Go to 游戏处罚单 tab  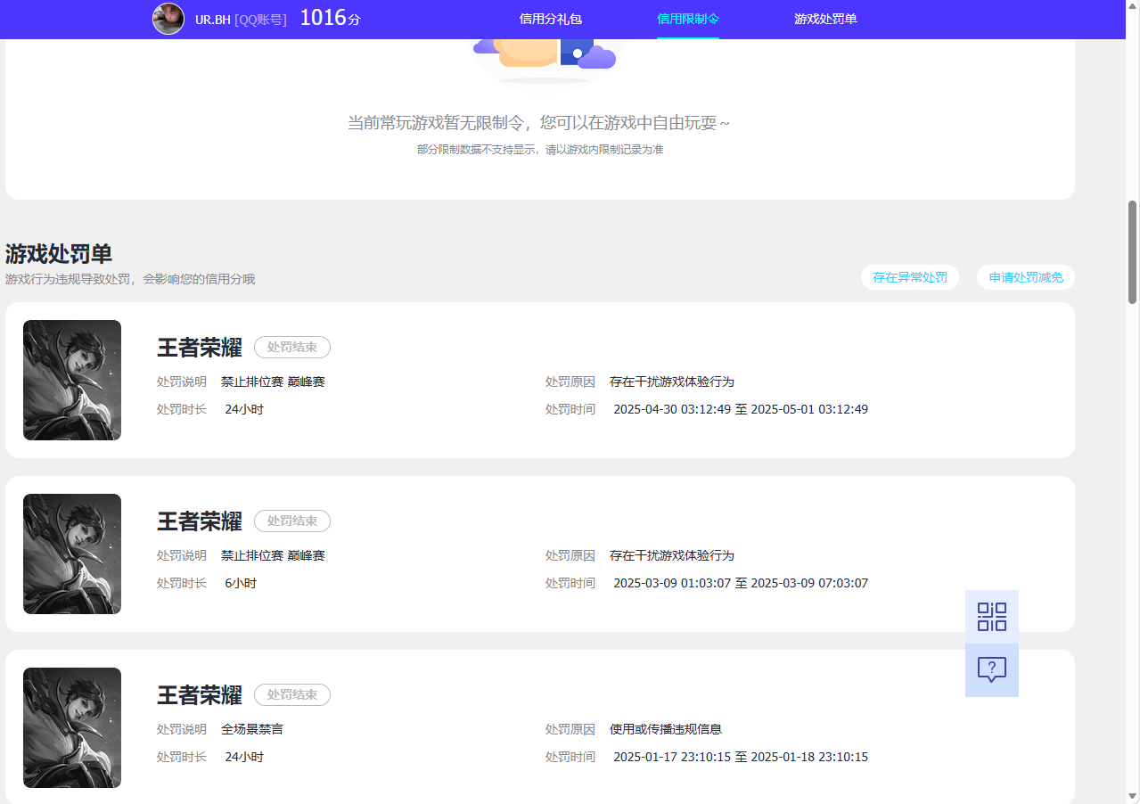[825, 19]
